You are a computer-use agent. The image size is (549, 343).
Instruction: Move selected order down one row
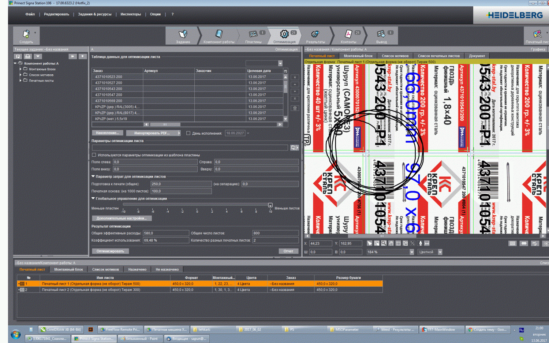pyautogui.click(x=295, y=92)
